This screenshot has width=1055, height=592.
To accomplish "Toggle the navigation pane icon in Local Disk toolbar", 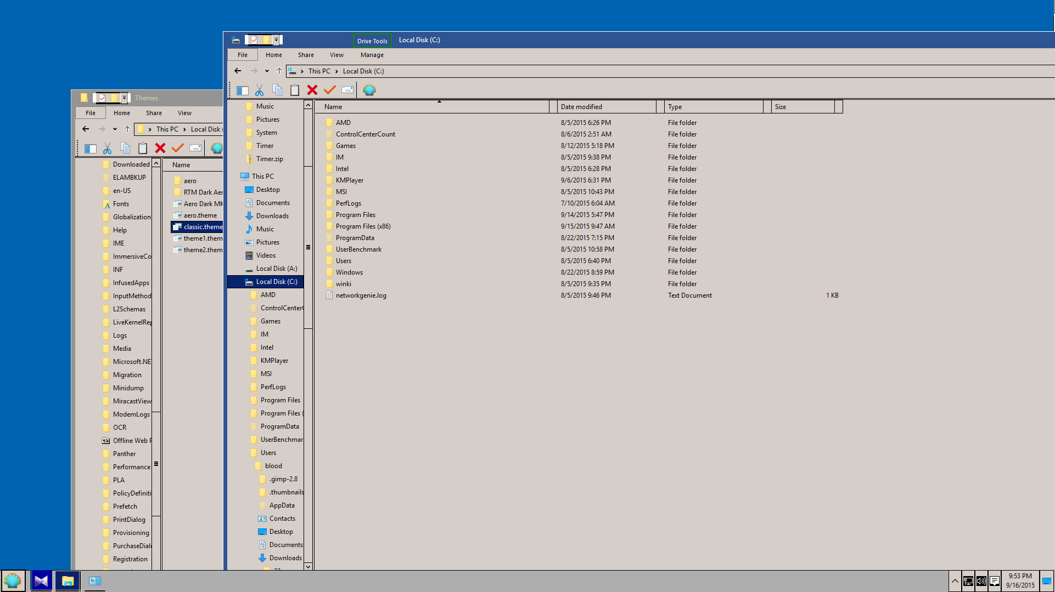I will [242, 90].
